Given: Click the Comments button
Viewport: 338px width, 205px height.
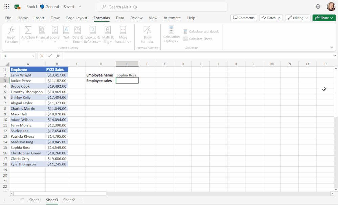Looking at the screenshot, I should point(244,18).
